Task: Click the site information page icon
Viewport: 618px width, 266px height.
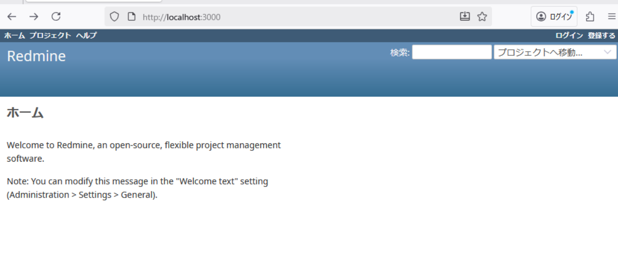Action: [131, 17]
